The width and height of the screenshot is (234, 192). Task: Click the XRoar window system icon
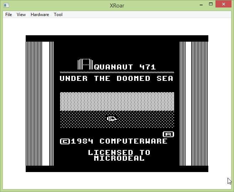pyautogui.click(x=6, y=5)
